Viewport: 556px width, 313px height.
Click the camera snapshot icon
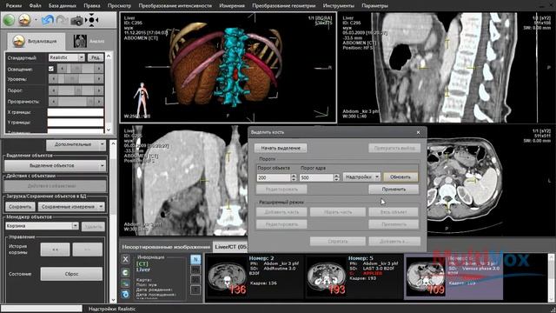pos(76,21)
